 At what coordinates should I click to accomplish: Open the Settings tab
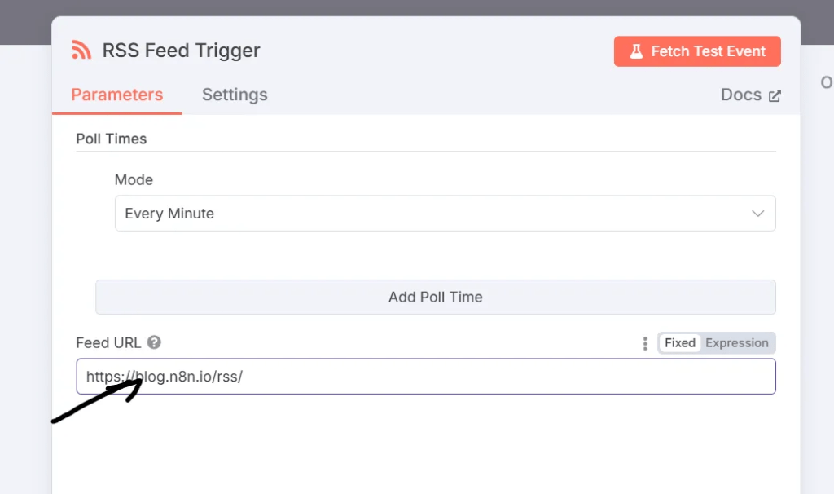point(235,95)
